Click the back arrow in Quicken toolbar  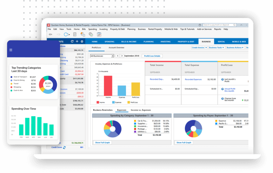[x=51, y=34]
